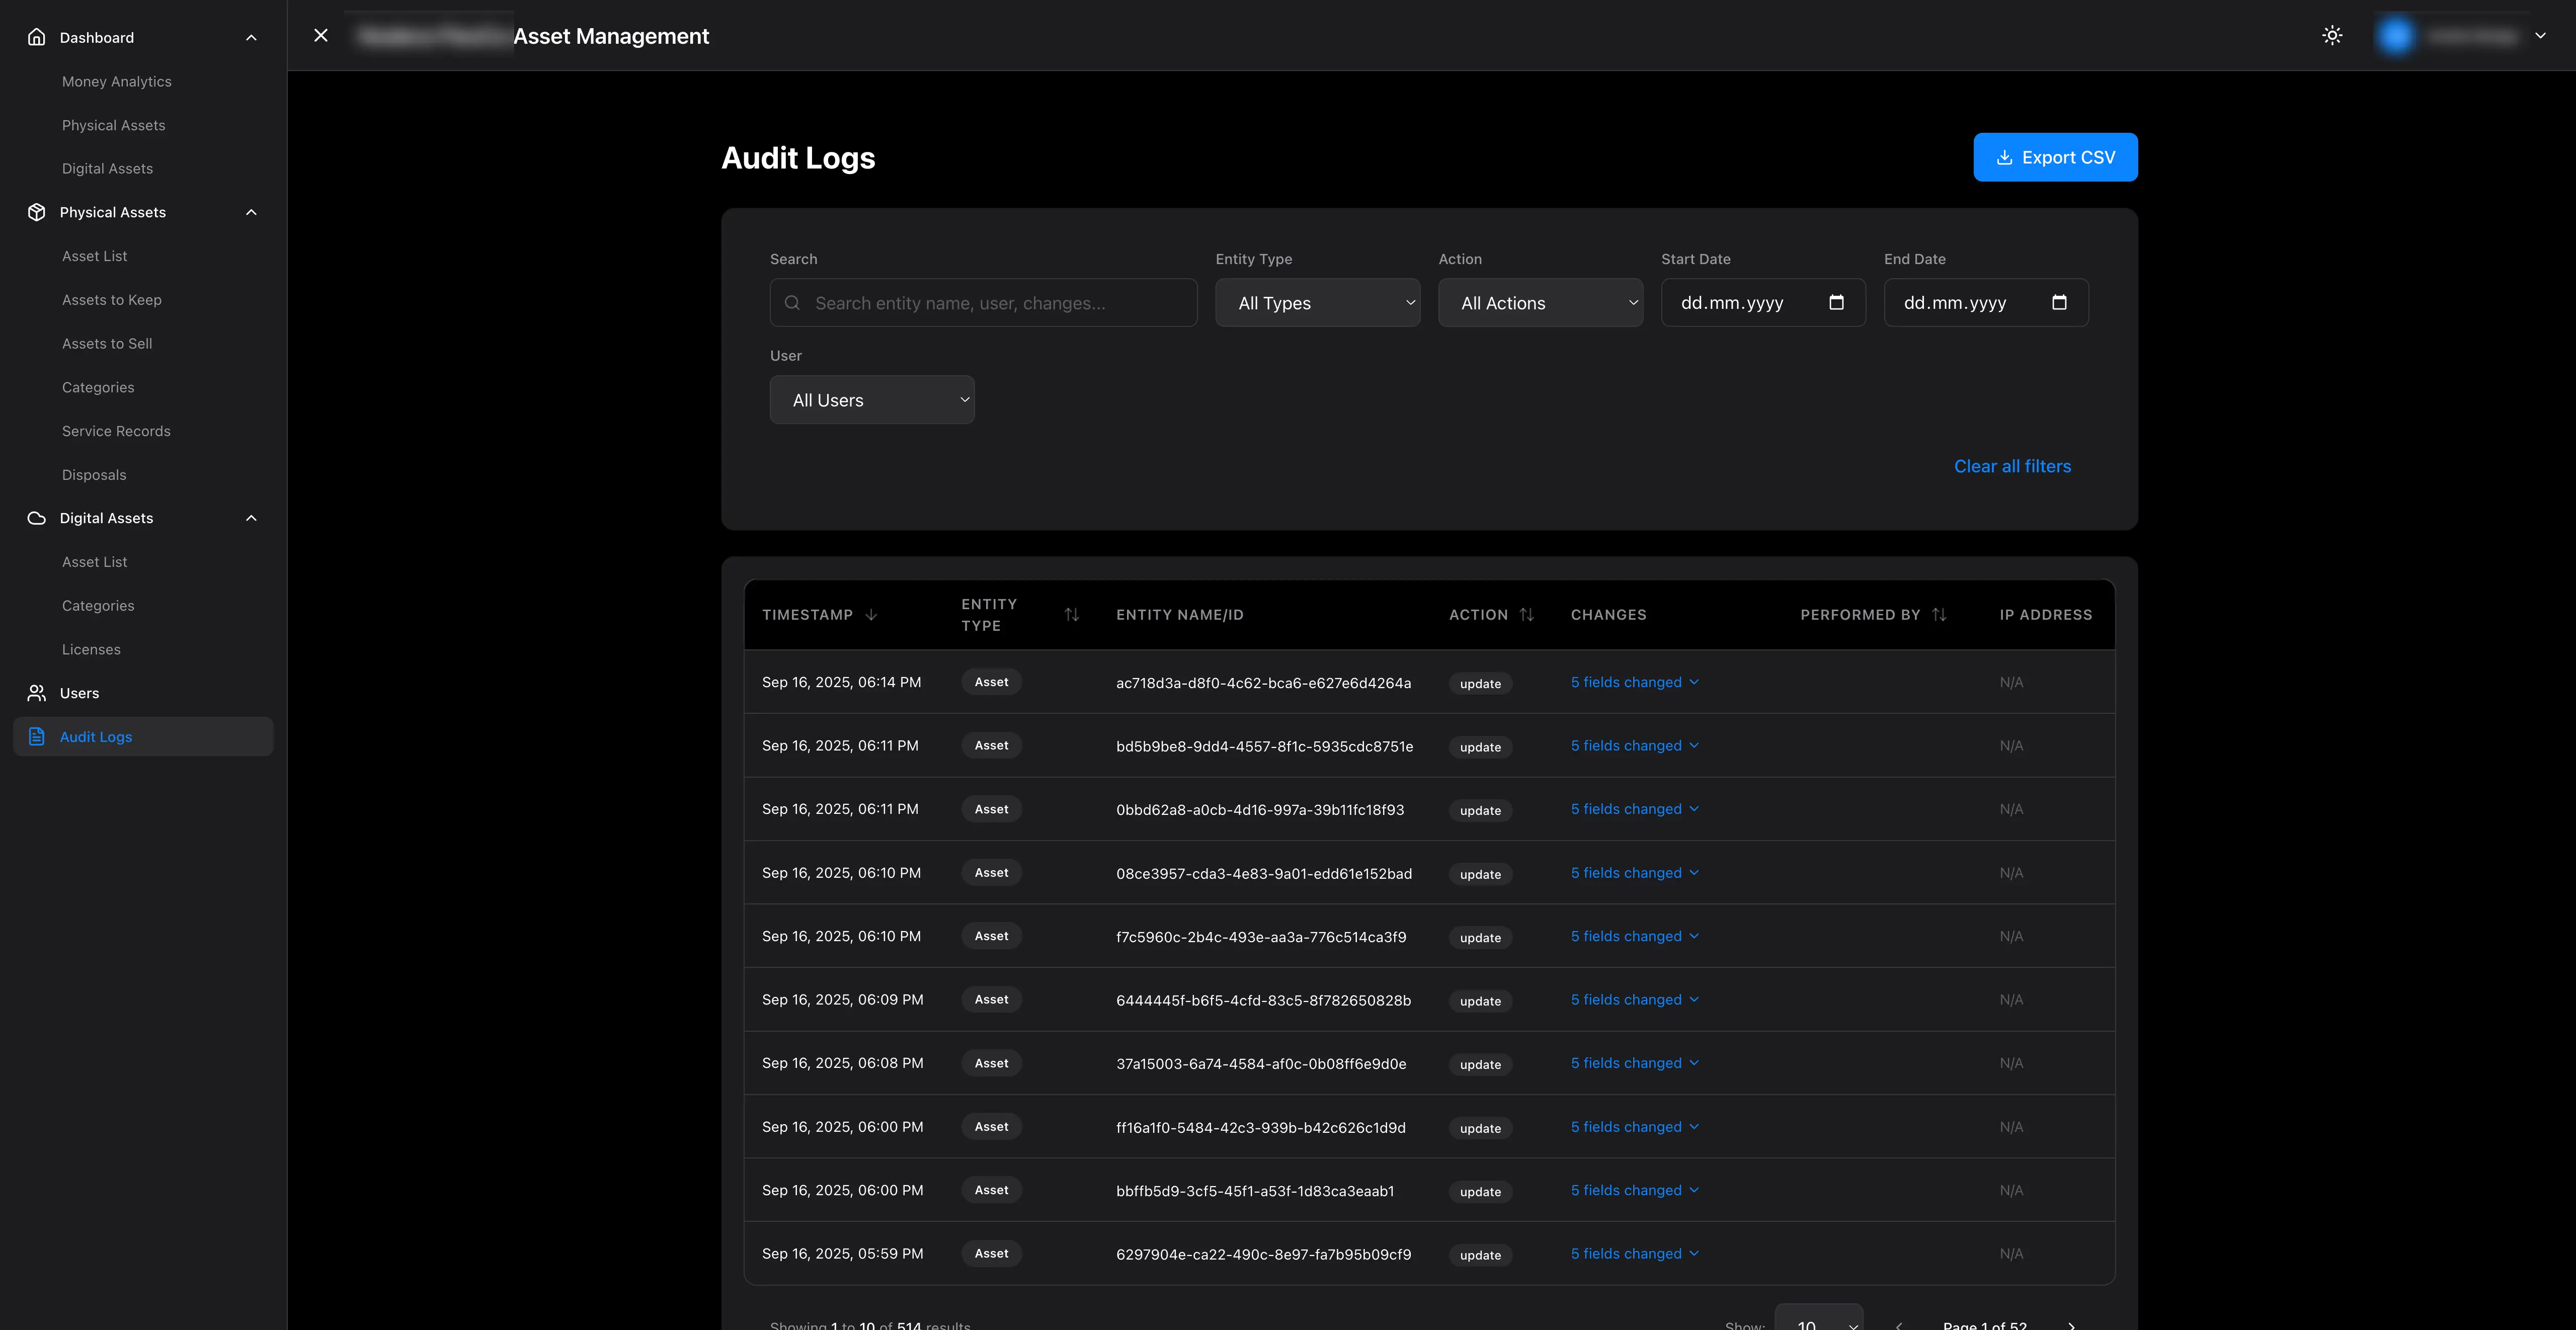The height and width of the screenshot is (1330, 2576).
Task: Sort by Performed By arrows icon
Action: point(1939,615)
